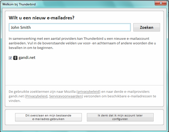Close the Welkom bij Thunderbird dialog
The image size is (169, 132).
[161, 3]
